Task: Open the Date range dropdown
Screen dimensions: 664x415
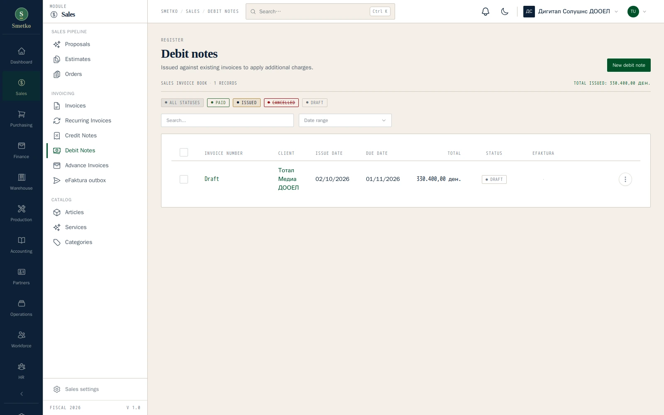Action: click(x=345, y=120)
